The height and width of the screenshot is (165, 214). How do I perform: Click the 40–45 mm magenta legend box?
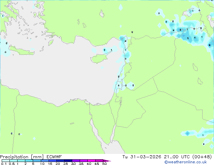[91, 161]
